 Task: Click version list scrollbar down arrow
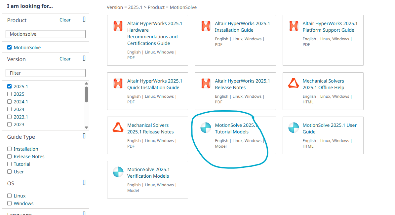86,127
